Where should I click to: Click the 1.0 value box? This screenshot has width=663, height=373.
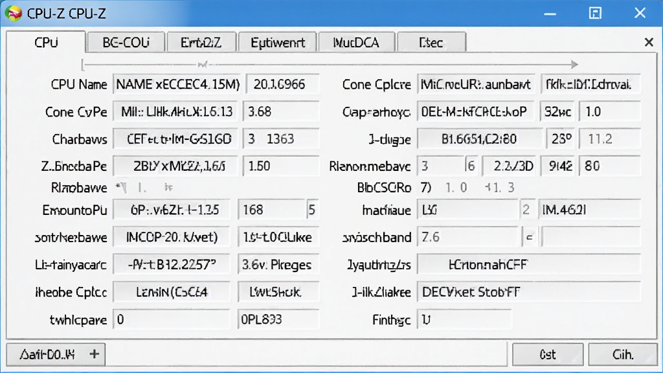tap(609, 111)
